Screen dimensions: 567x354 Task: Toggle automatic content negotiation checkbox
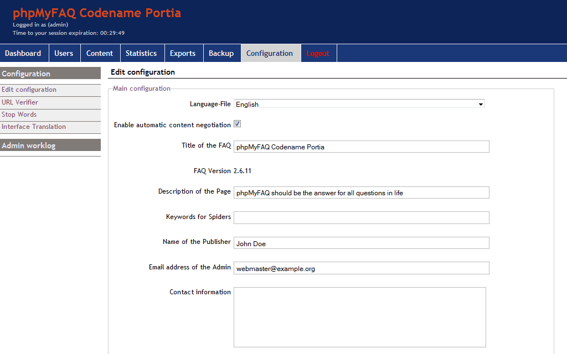point(237,124)
